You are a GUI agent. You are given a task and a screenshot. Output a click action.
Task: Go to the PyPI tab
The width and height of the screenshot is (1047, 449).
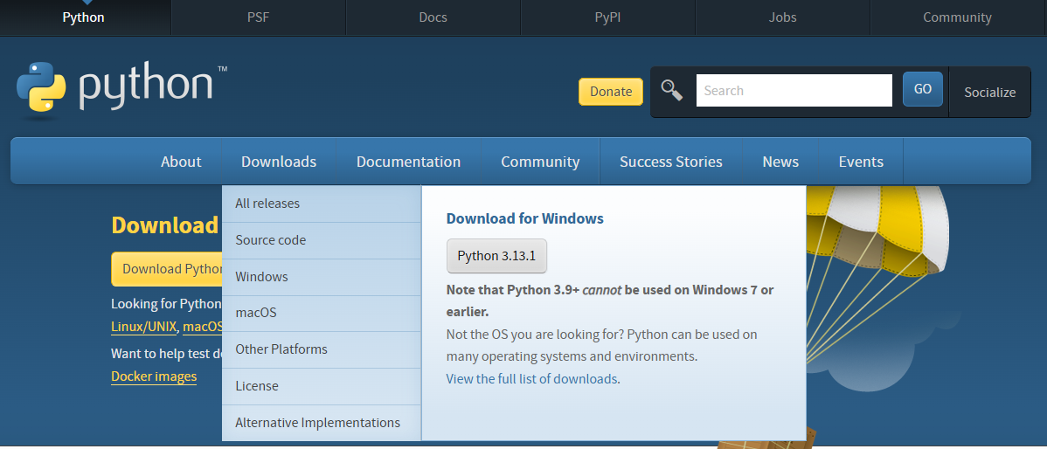[607, 17]
